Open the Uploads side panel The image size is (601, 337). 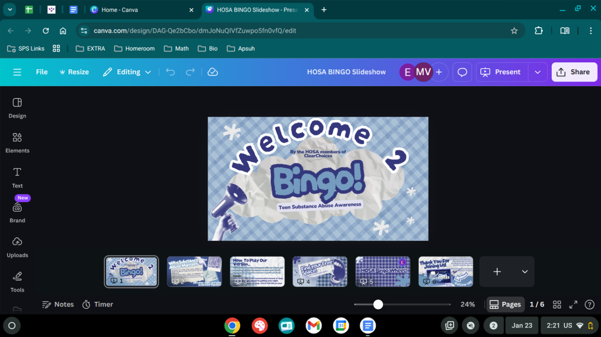coord(17,247)
